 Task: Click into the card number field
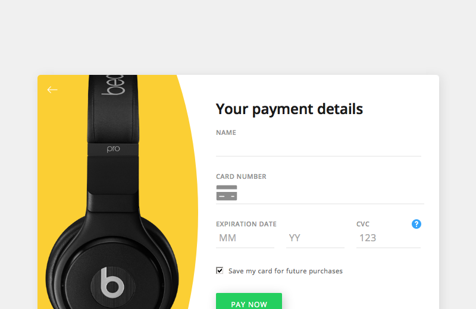tap(330, 194)
